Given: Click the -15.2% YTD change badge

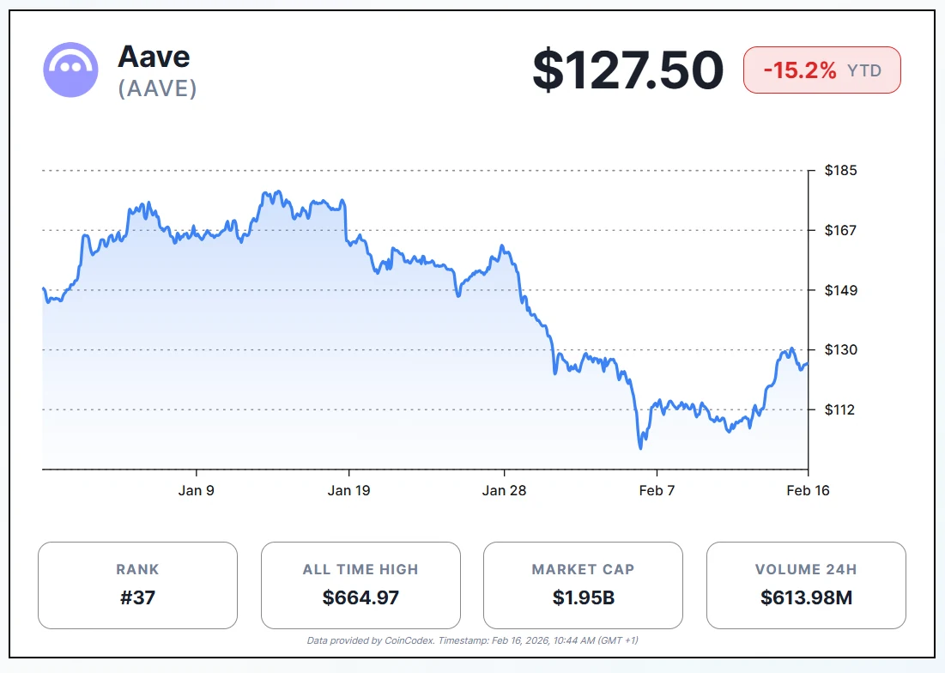Looking at the screenshot, I should point(821,70).
